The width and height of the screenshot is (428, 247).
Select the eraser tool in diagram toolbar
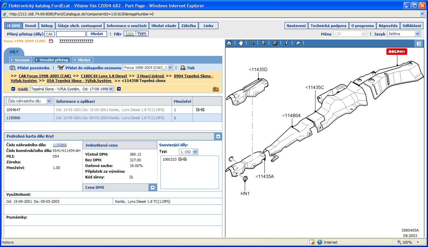[x=298, y=43]
